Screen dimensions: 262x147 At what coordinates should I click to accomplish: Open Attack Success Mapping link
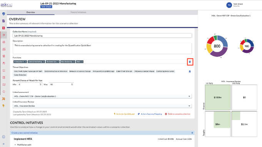(150, 114)
